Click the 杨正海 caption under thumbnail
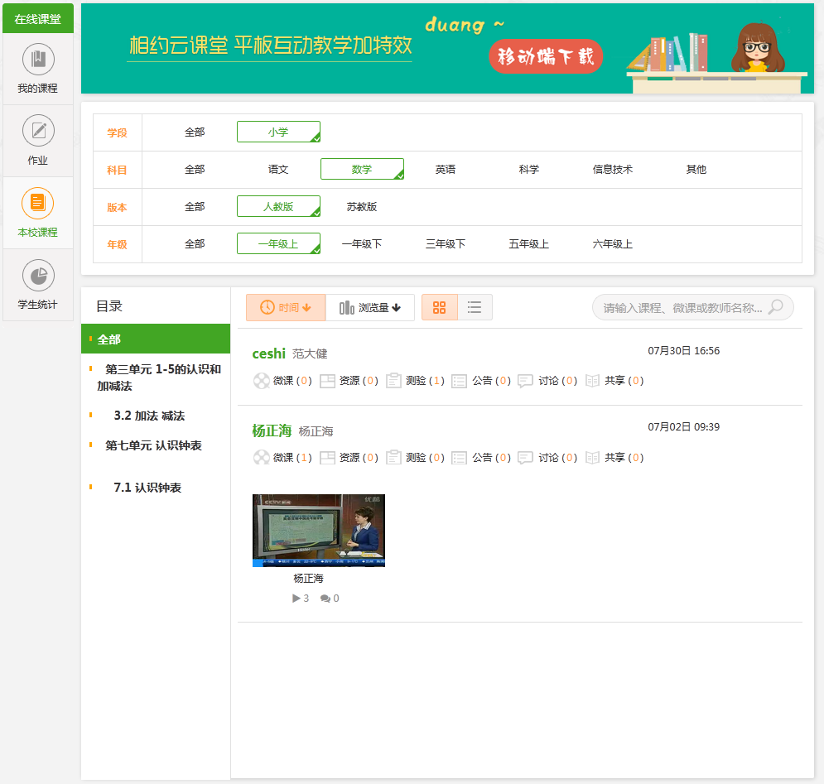 [308, 579]
